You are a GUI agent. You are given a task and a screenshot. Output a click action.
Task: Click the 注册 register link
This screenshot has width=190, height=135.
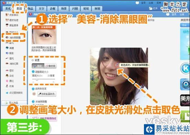point(151,3)
